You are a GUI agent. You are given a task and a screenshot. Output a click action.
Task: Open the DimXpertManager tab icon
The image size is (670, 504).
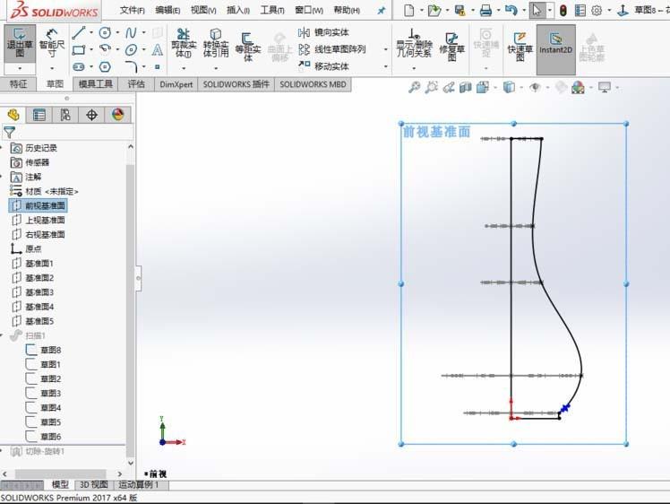[x=91, y=115]
